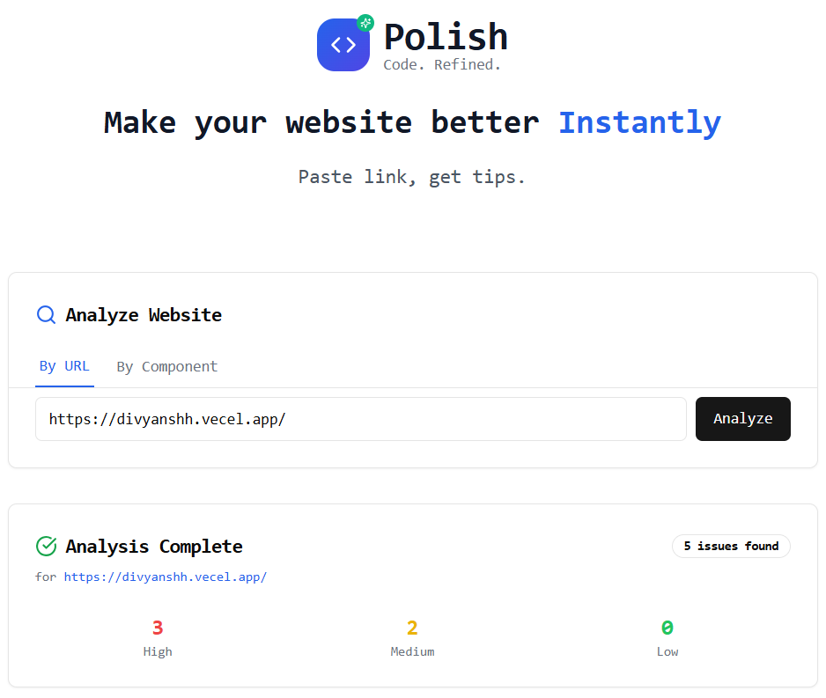Select the High severity count of 3
The width and height of the screenshot is (826, 698).
click(158, 628)
